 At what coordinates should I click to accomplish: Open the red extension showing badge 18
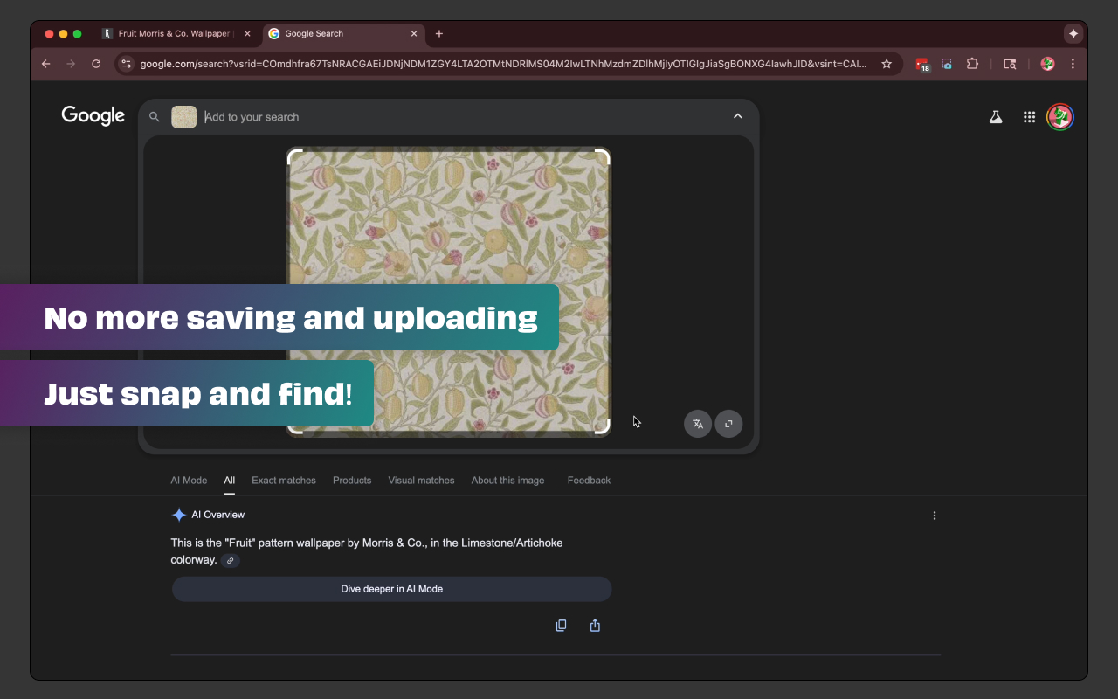(x=922, y=64)
